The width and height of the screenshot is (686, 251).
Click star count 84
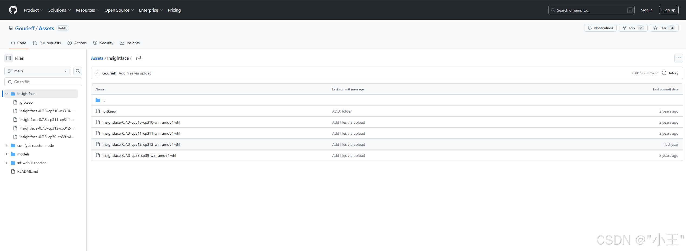pyautogui.click(x=671, y=28)
